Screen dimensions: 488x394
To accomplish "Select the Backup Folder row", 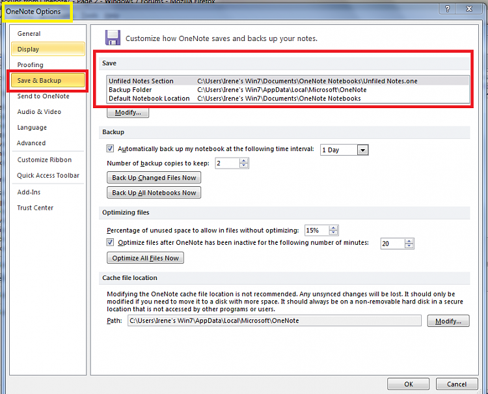I will [288, 90].
